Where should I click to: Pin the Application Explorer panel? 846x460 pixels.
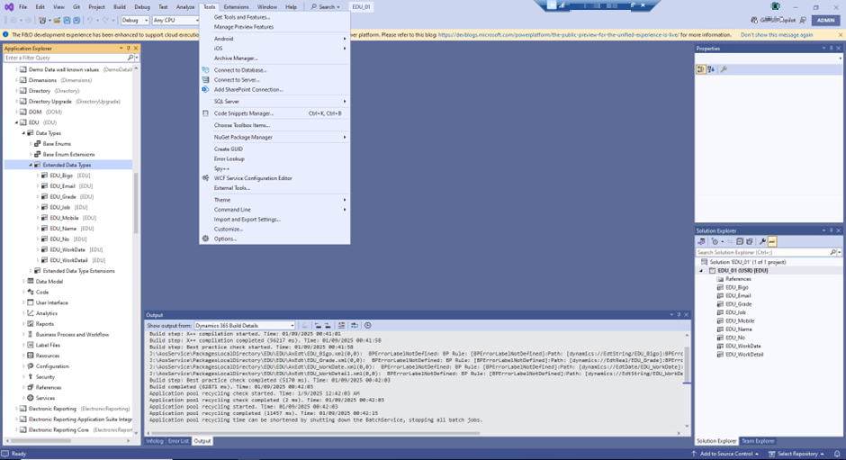pyautogui.click(x=129, y=49)
